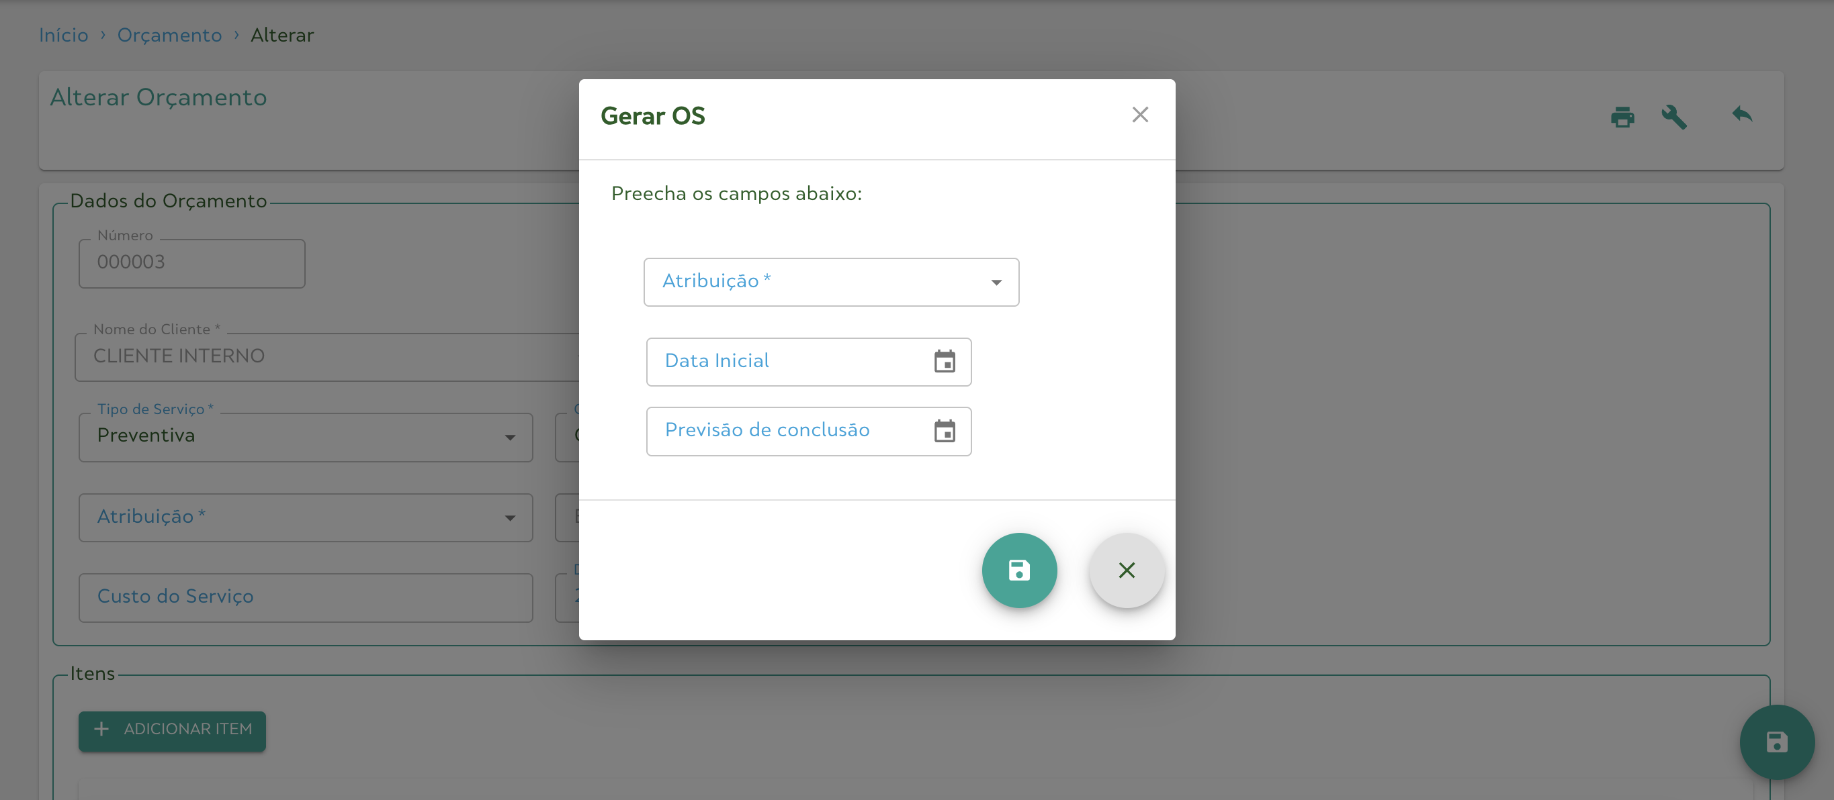Open calendar for Previsão de conclusão
This screenshot has height=800, width=1834.
944,430
